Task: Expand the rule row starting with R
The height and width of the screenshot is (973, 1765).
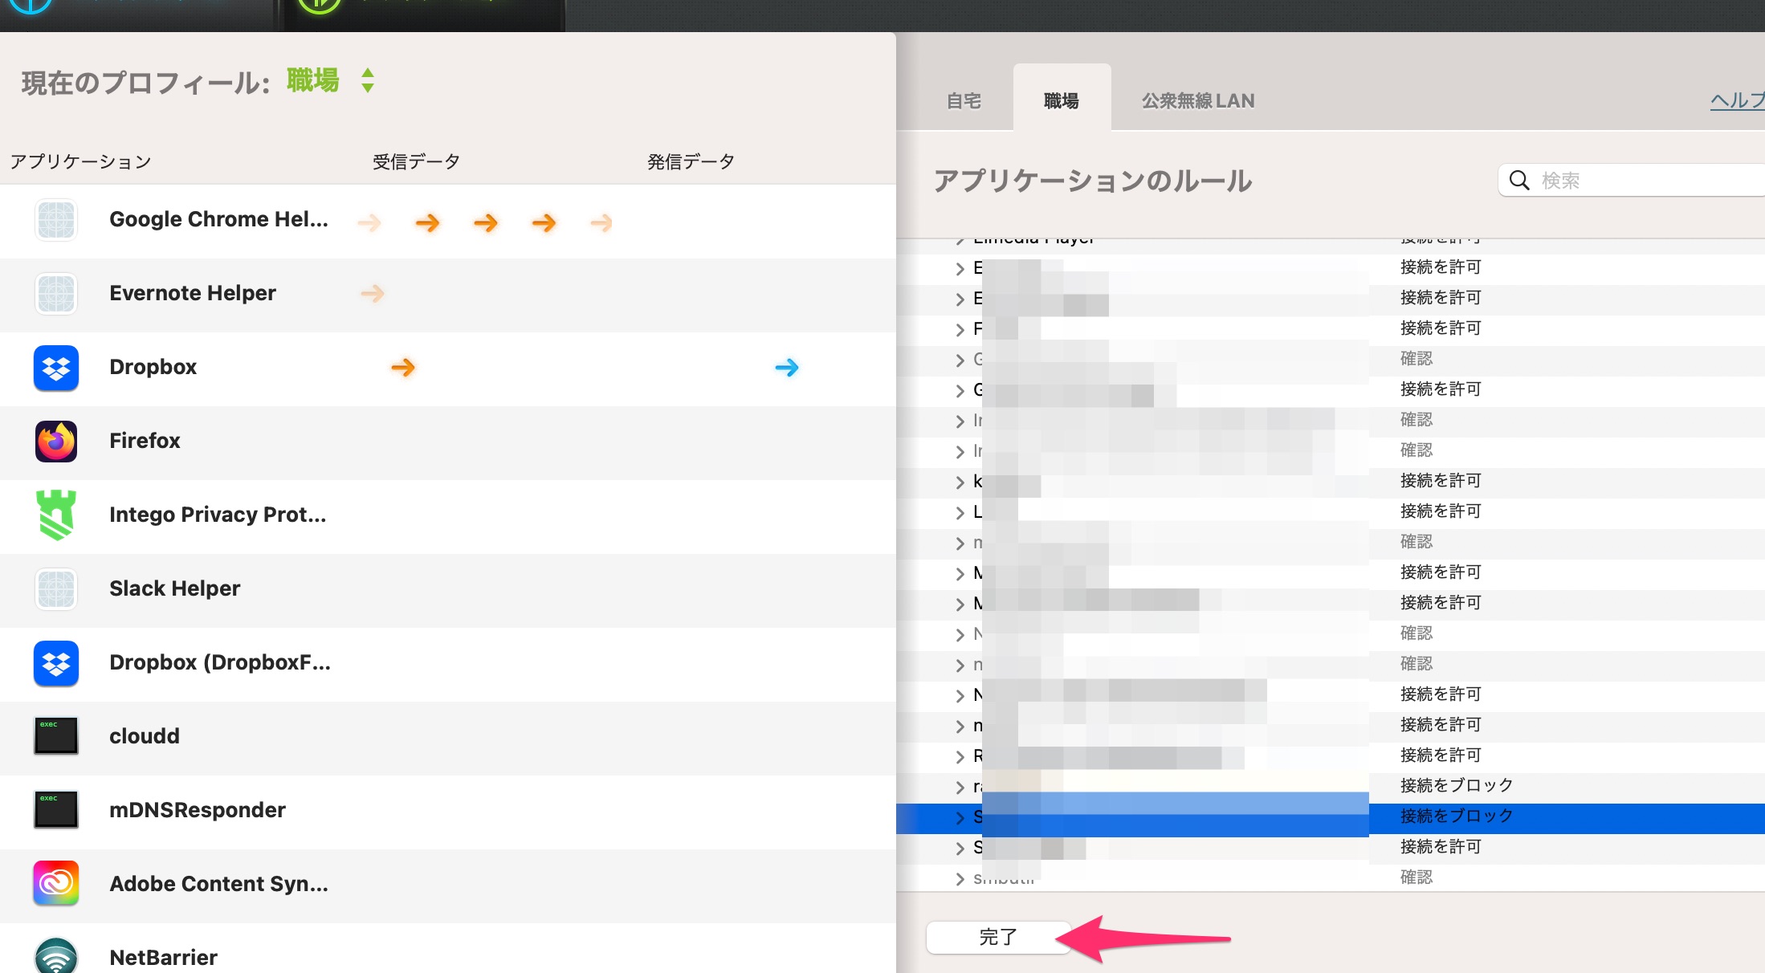Action: [960, 756]
